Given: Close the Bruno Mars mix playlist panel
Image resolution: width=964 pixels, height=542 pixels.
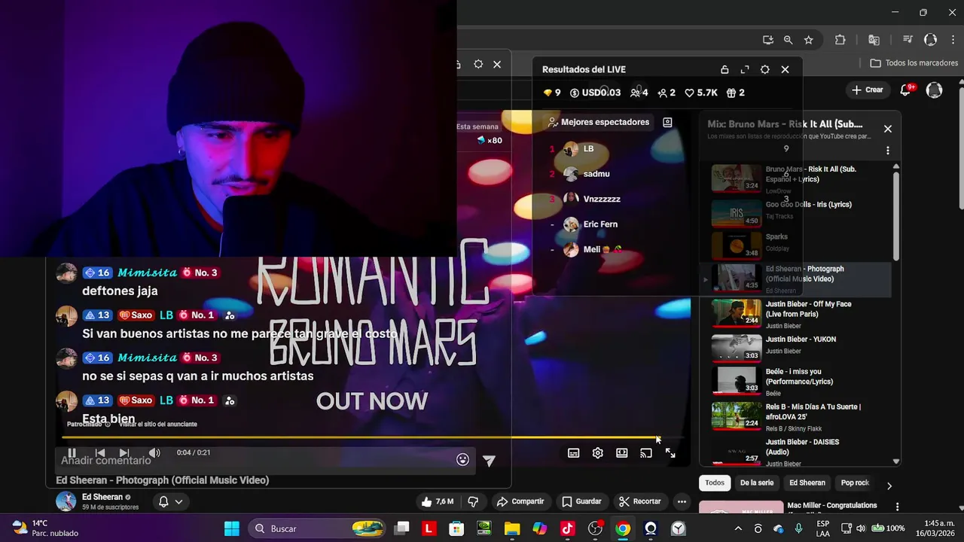Looking at the screenshot, I should (887, 129).
